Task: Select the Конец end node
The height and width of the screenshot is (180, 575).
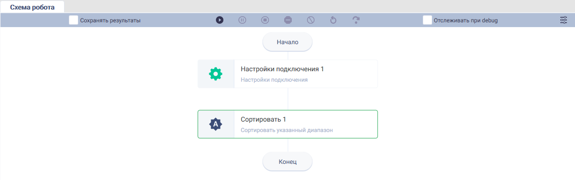Action: coord(287,161)
